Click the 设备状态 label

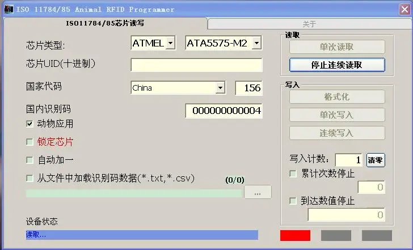click(41, 221)
